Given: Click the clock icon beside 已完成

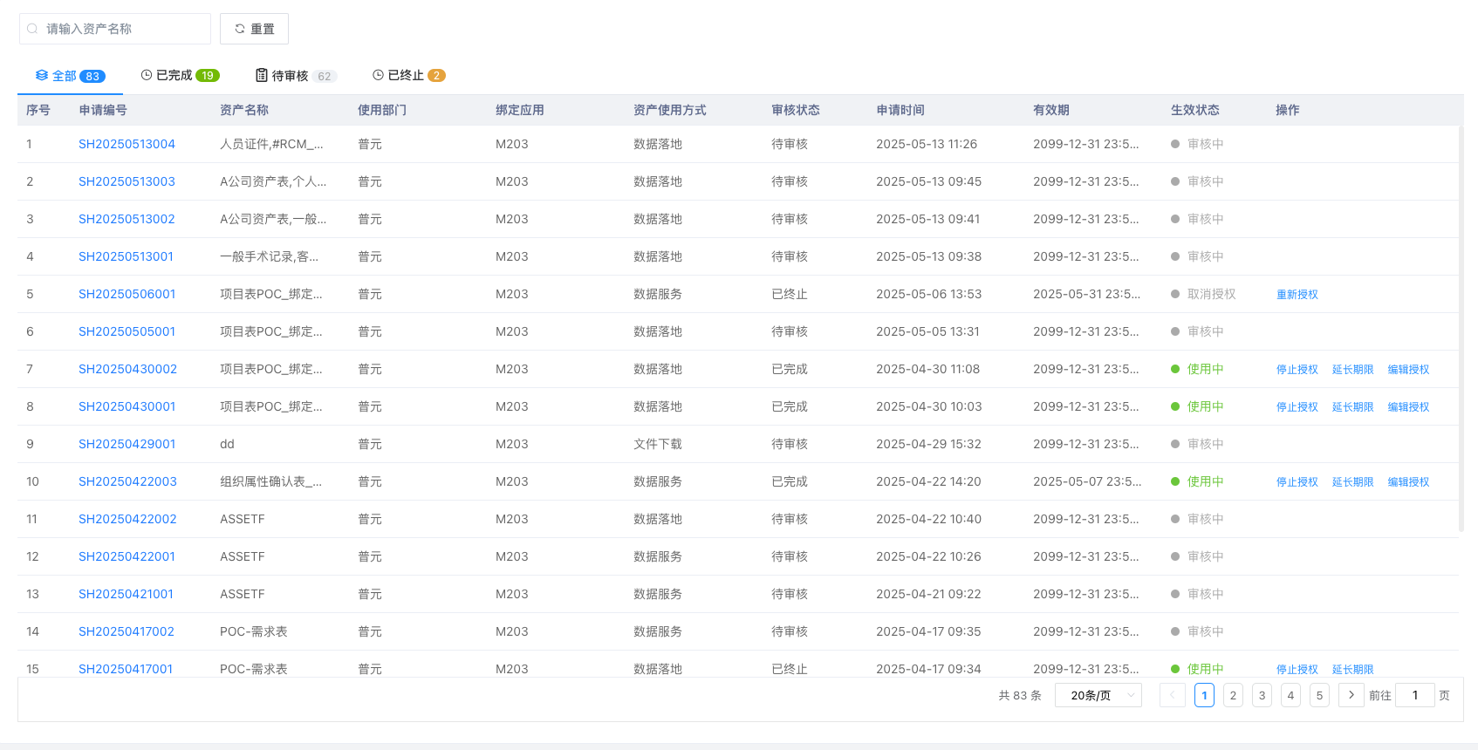Looking at the screenshot, I should (x=147, y=75).
